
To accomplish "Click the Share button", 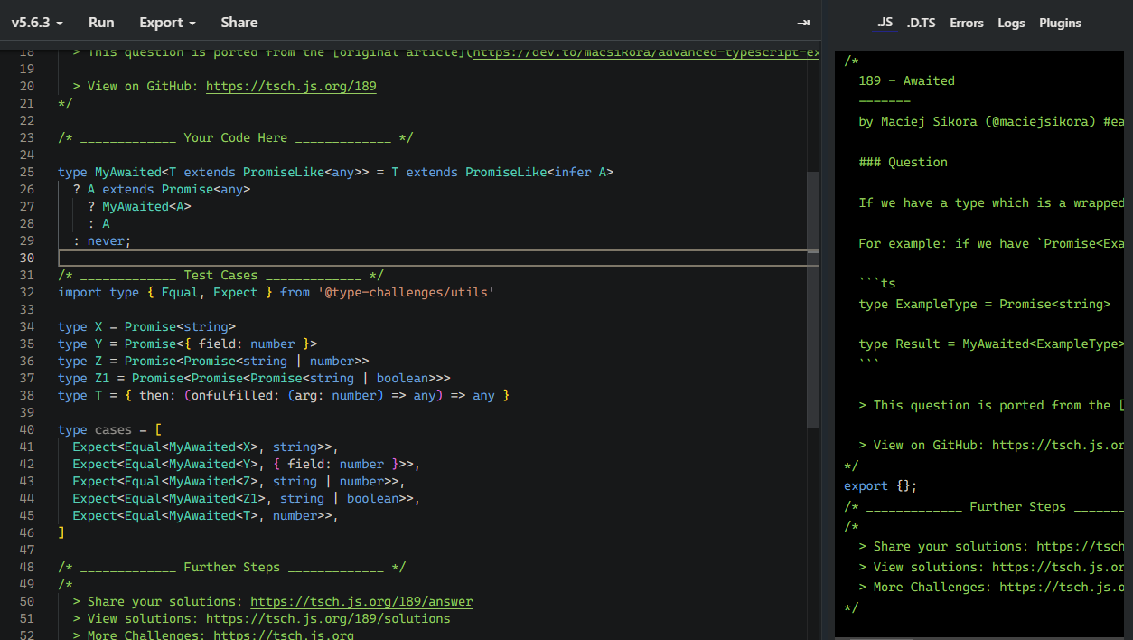I will pos(239,23).
